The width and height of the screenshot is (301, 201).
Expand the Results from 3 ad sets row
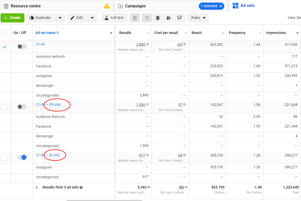[x=37, y=187]
